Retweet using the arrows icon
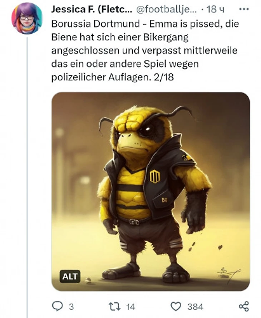Image resolution: width=261 pixels, height=318 pixels. click(x=115, y=306)
